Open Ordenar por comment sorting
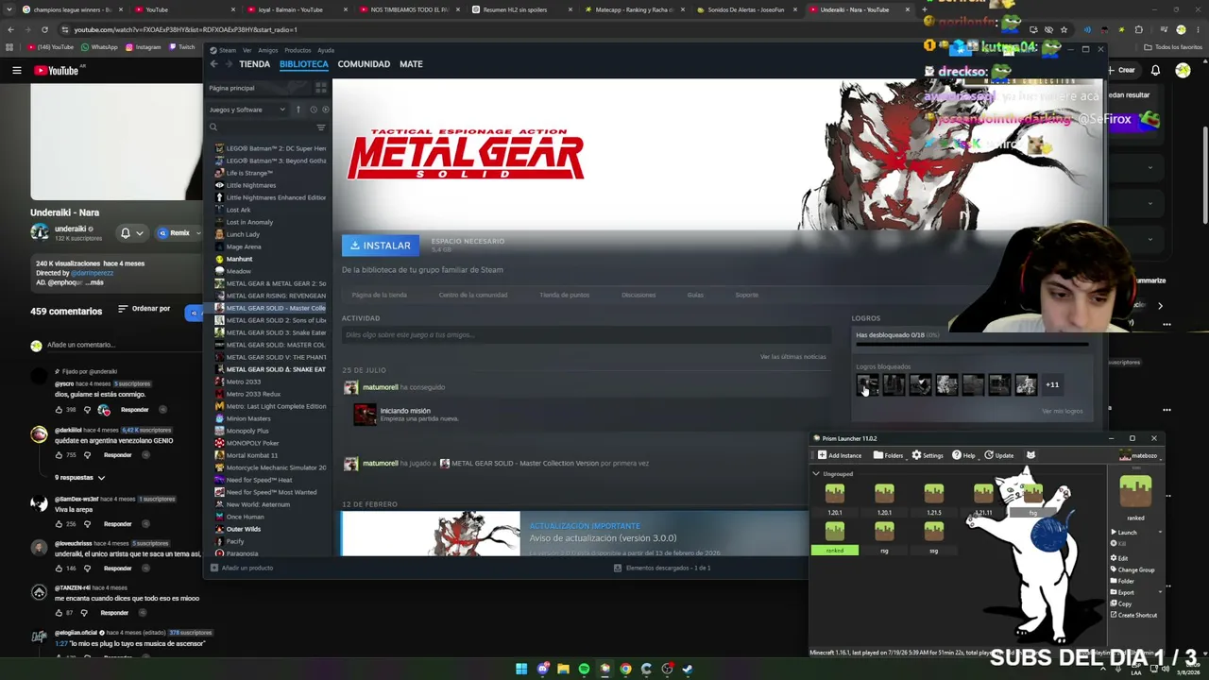1209x680 pixels. [x=144, y=309]
